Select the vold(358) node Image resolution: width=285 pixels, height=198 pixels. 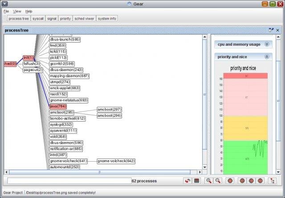click(x=58, y=137)
